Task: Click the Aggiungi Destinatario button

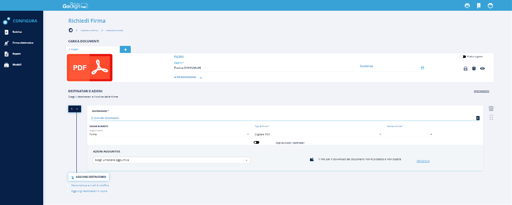Action: (88, 177)
